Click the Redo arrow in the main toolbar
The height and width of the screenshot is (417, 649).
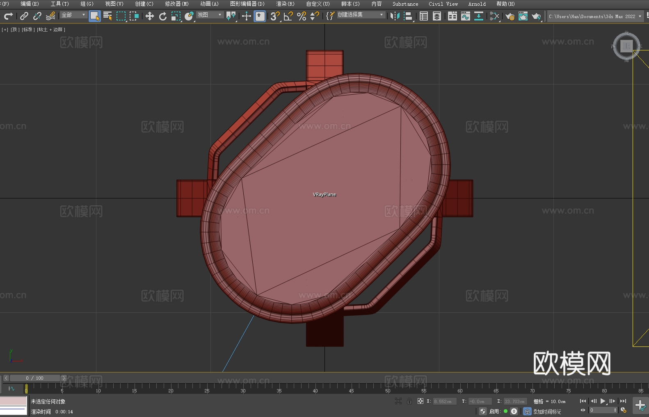pyautogui.click(x=8, y=16)
